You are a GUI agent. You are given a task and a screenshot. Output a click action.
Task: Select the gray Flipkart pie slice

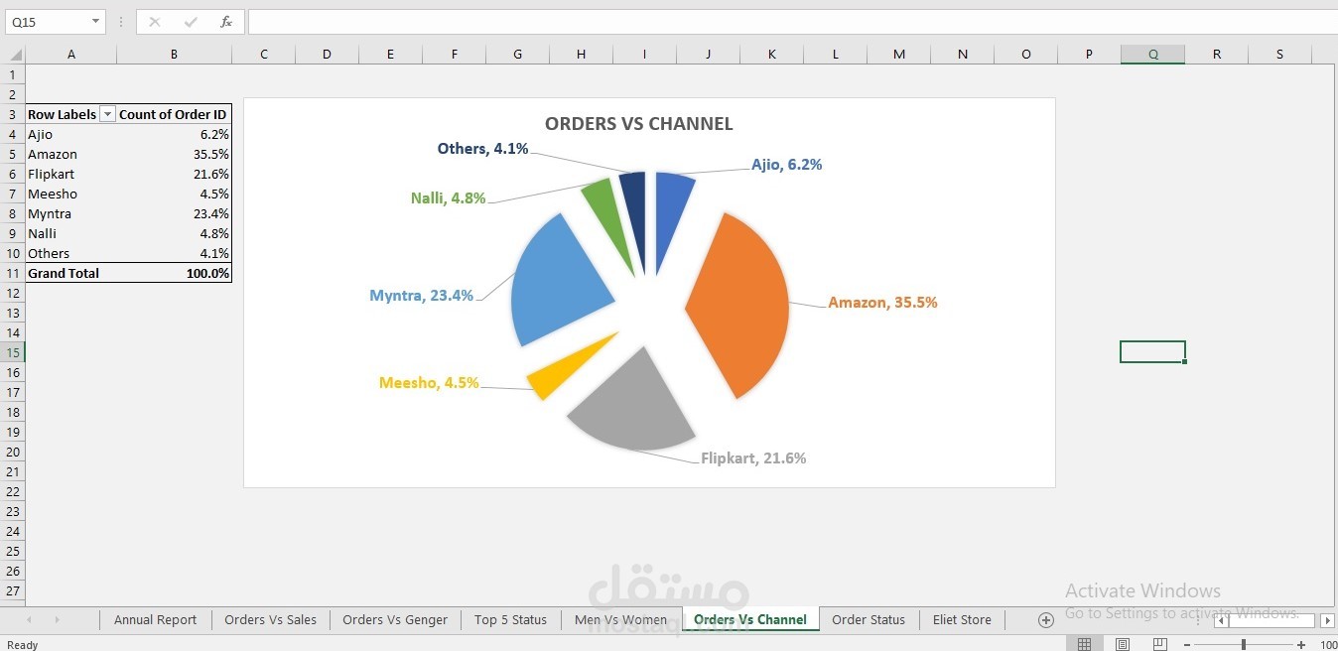click(x=631, y=407)
